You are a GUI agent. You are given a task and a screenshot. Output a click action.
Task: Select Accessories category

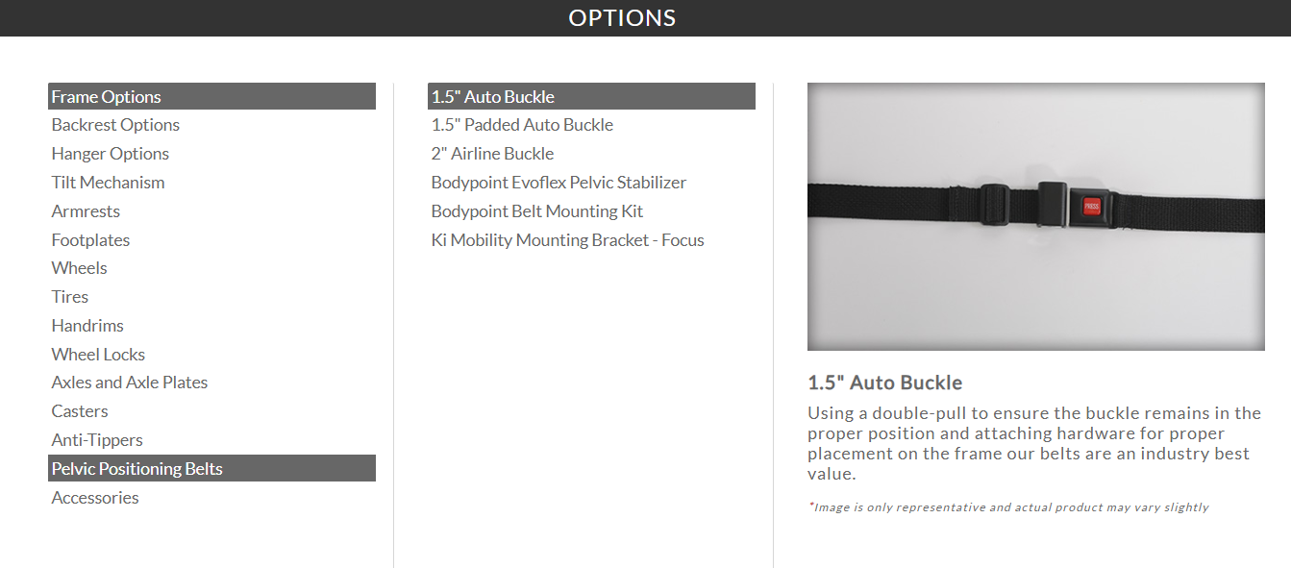pos(95,498)
